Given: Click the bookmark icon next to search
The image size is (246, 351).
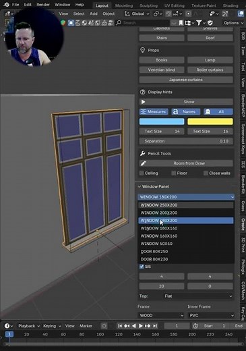Looking at the screenshot, I should tap(181, 23).
